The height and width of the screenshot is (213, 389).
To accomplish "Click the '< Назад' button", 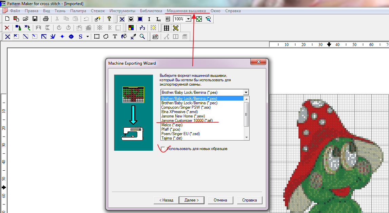I will pos(166,200).
